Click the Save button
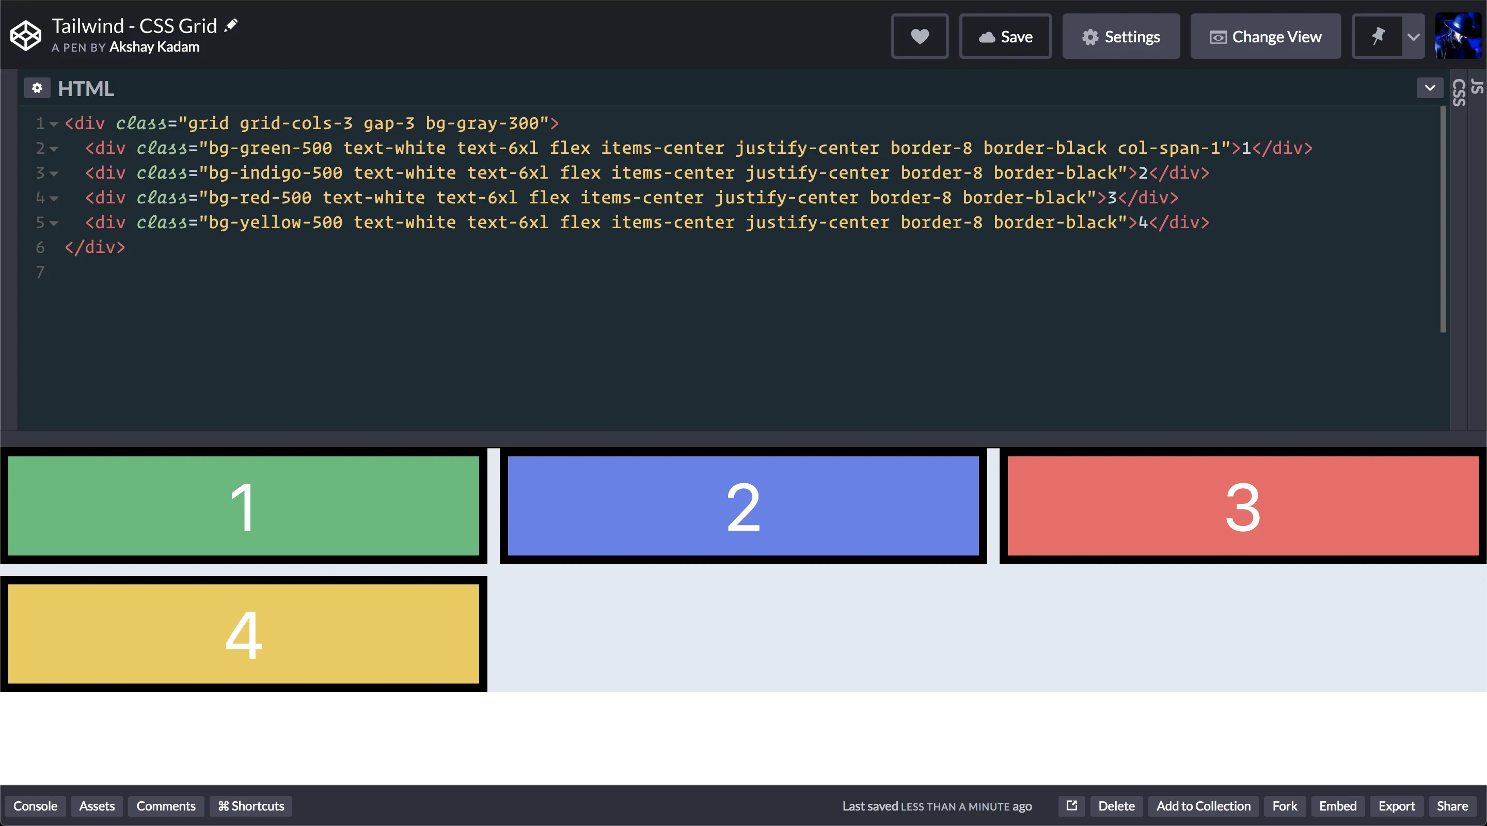Viewport: 1487px width, 826px height. [x=1005, y=36]
